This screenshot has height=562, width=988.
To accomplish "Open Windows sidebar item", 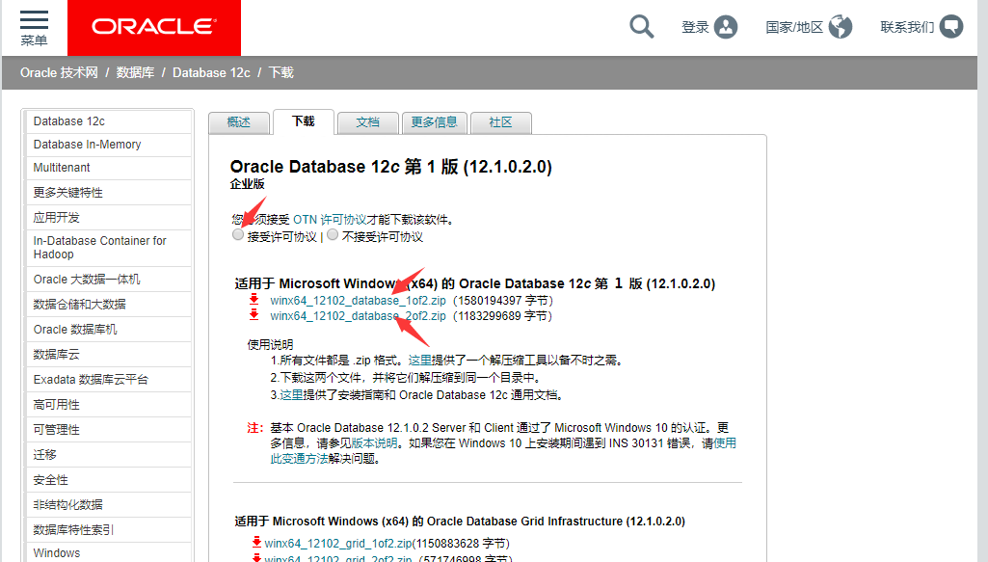I will point(108,552).
